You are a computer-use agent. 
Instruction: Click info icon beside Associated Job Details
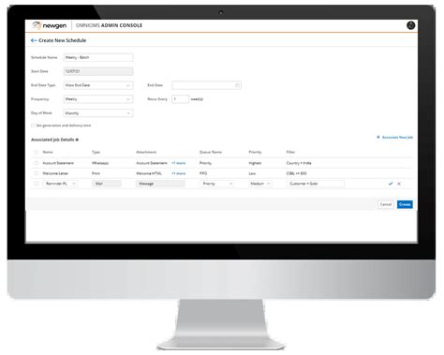(77, 140)
